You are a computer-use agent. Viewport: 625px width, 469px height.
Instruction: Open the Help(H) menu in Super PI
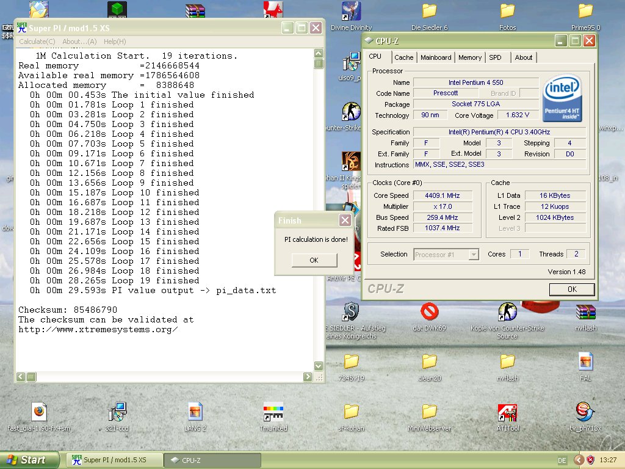coord(115,42)
